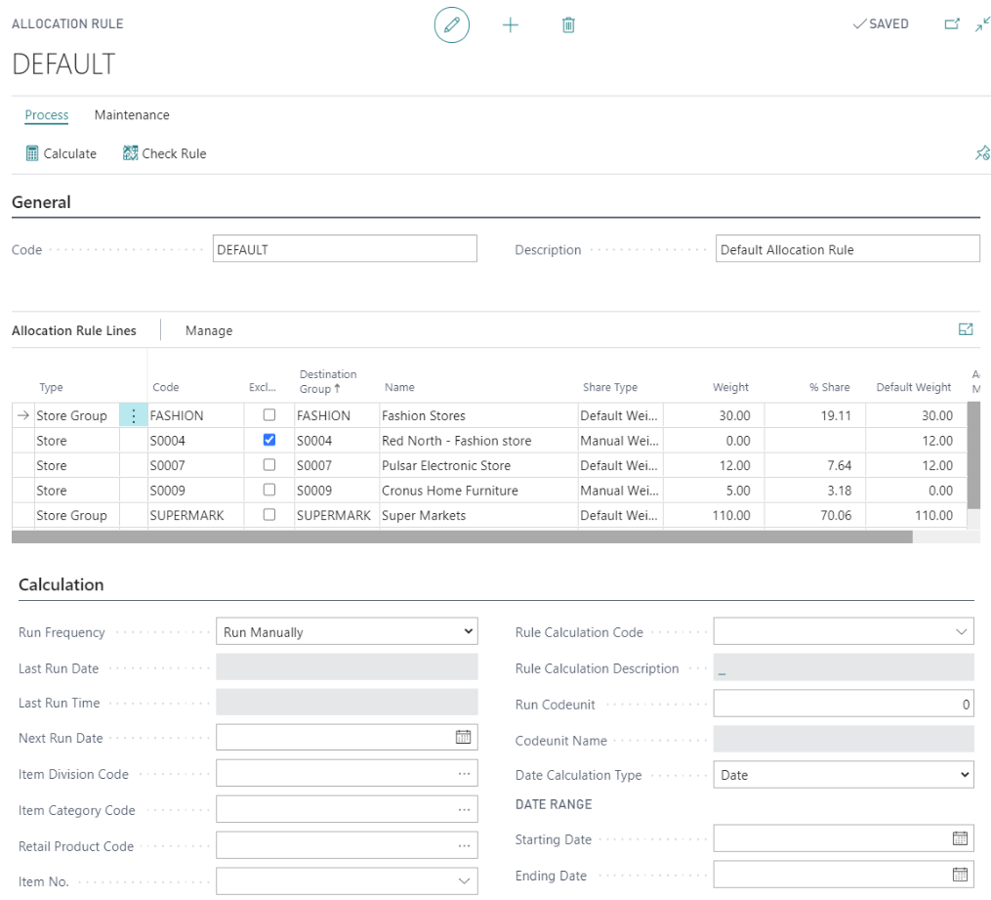Click the Calculate action
The height and width of the screenshot is (900, 991).
[61, 153]
